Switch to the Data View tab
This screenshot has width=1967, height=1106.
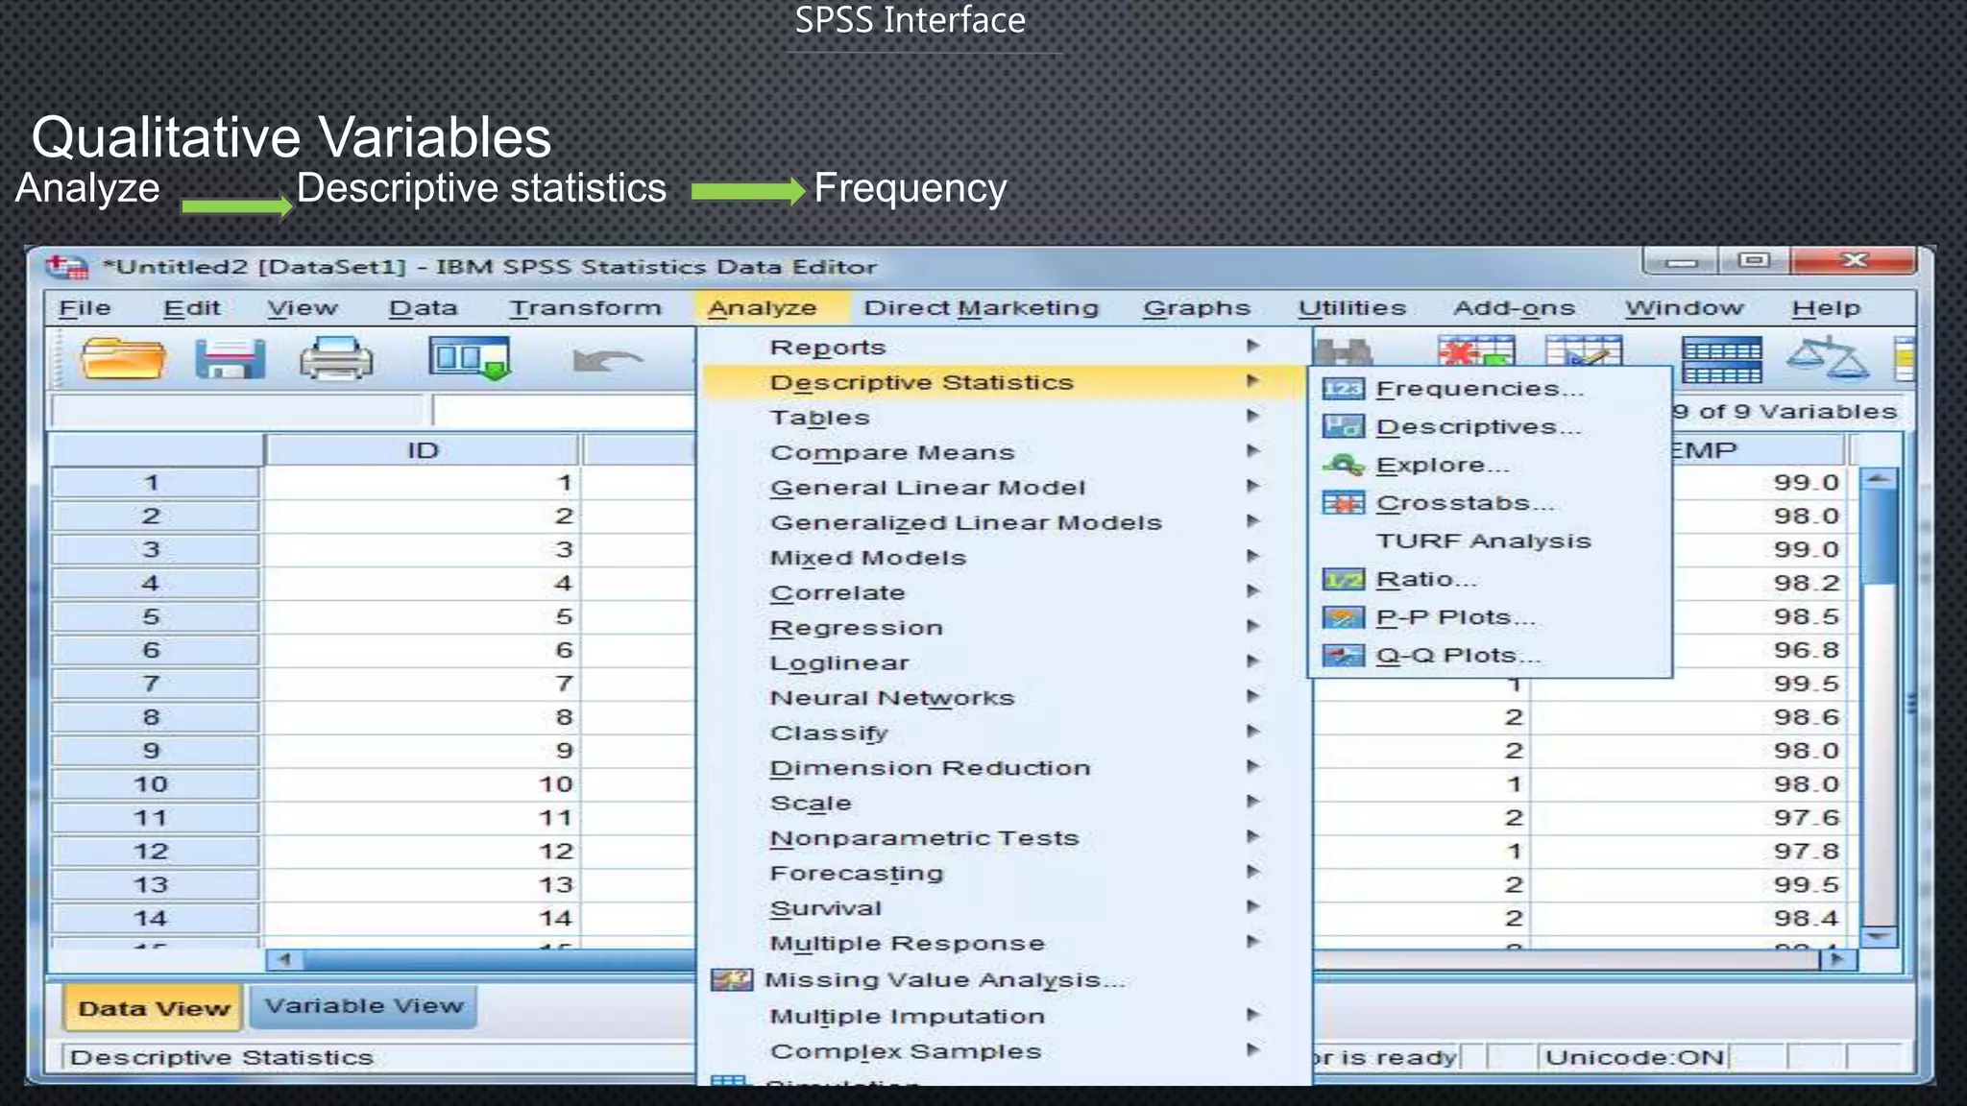pos(154,1008)
